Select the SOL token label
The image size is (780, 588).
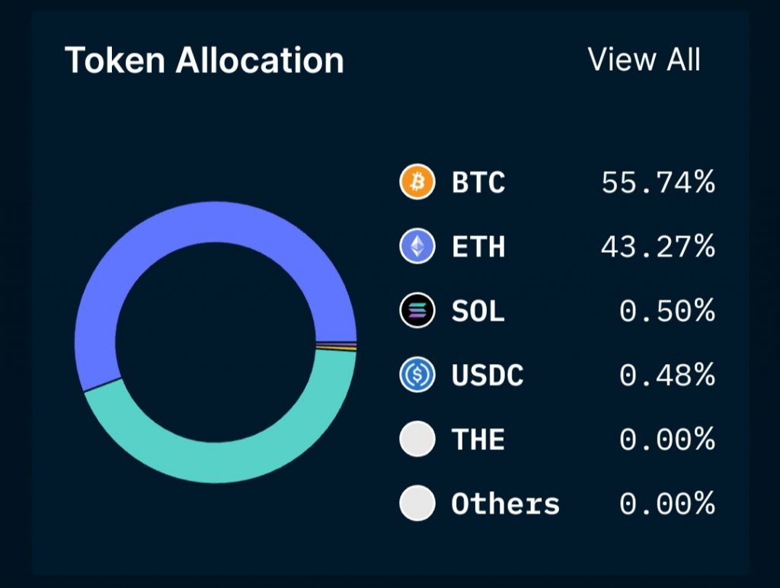point(478,311)
